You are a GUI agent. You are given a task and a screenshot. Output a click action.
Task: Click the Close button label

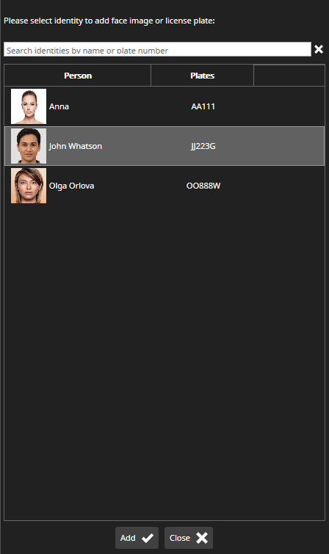tap(180, 538)
